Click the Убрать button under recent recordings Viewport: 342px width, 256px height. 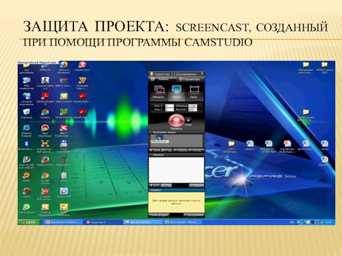click(180, 151)
